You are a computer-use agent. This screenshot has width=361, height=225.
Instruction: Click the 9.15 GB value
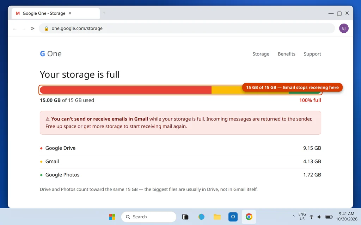312,148
